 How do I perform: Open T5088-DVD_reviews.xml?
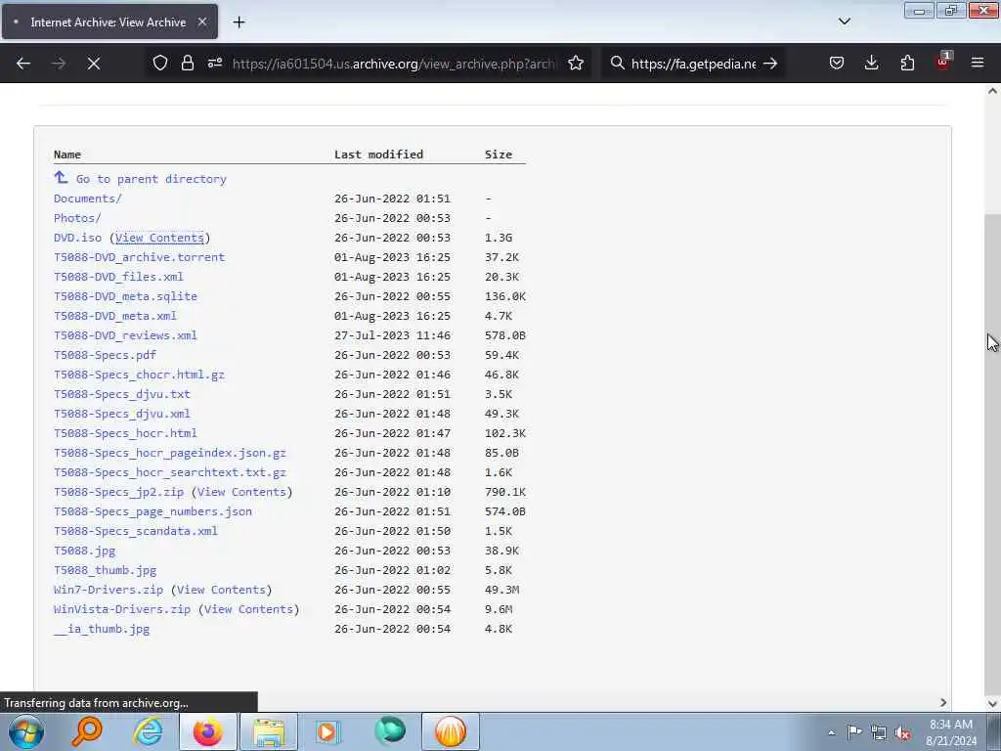pos(126,335)
